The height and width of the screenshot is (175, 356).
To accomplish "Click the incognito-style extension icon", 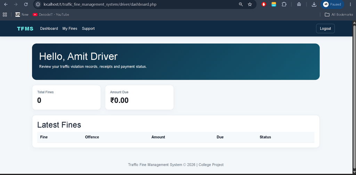I will [299, 4].
